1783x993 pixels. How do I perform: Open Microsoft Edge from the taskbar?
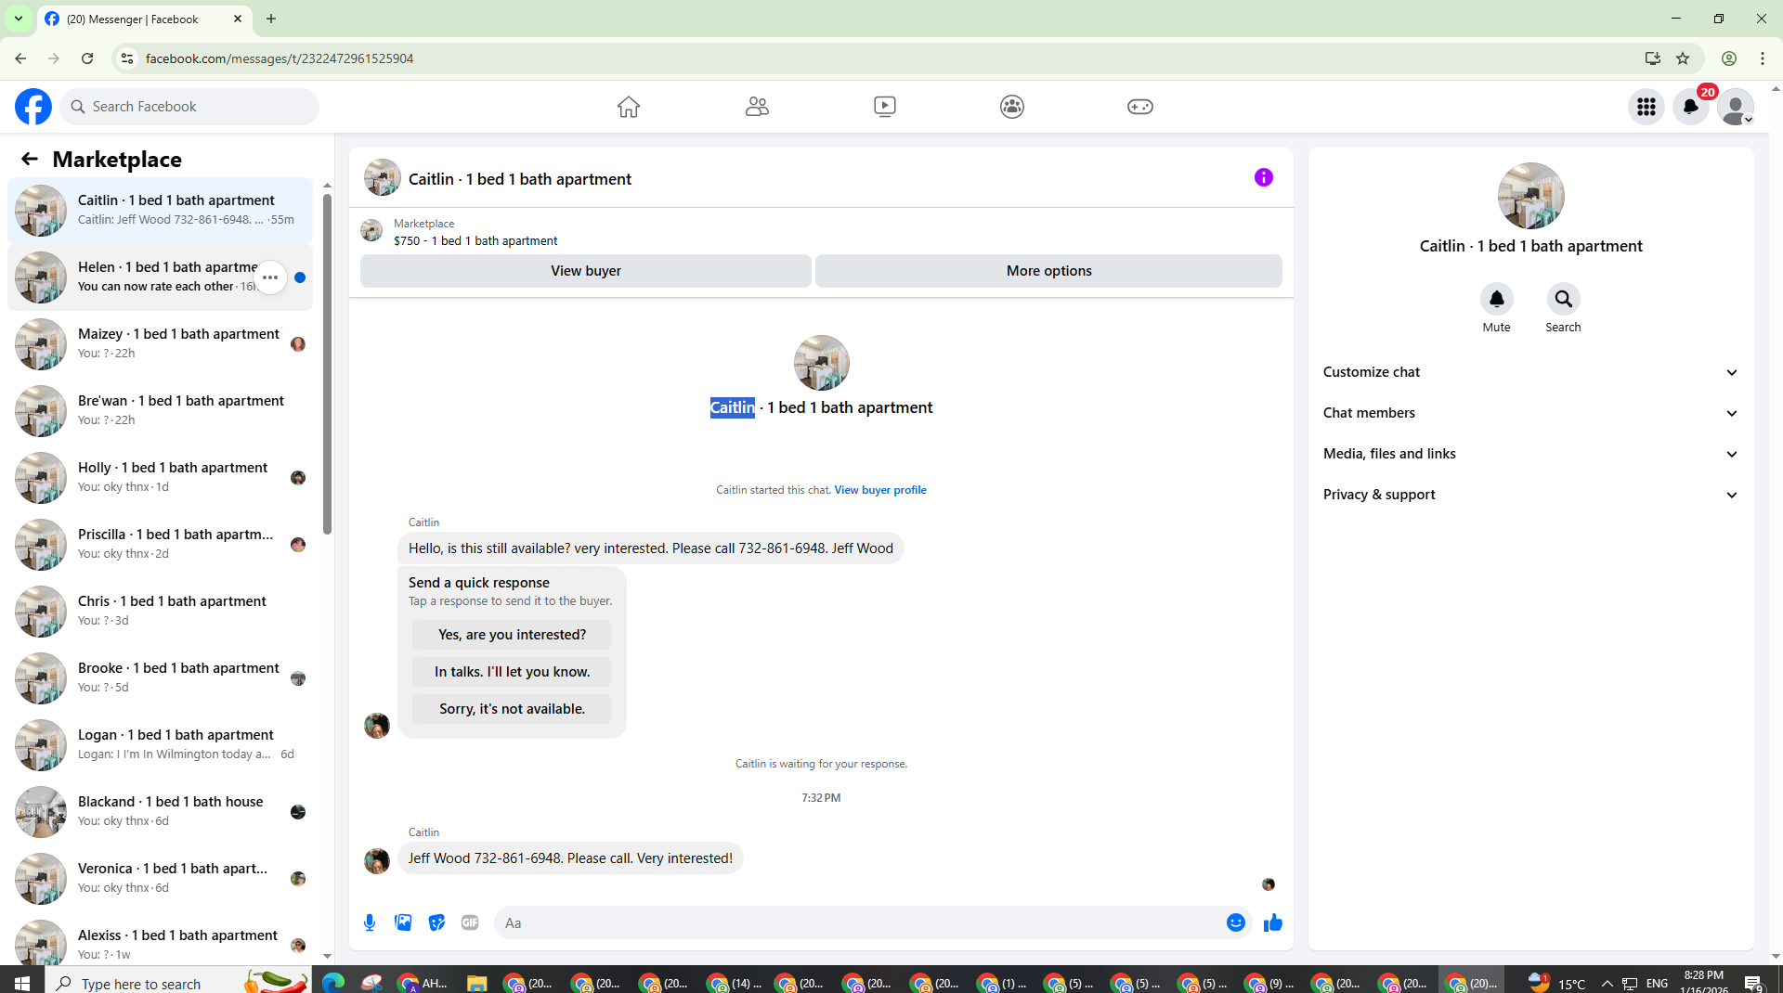[333, 982]
